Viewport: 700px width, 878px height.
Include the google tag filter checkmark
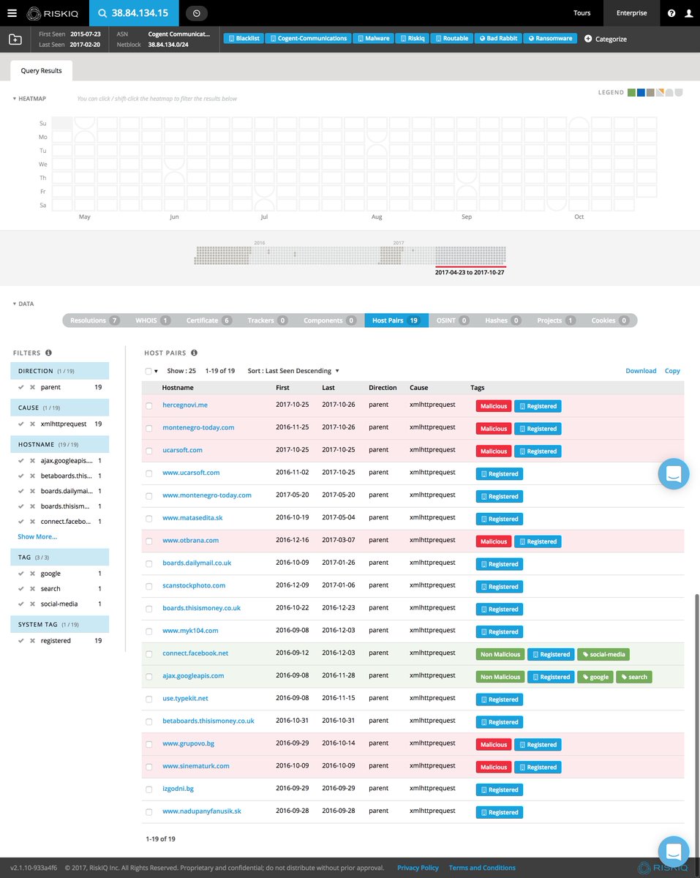coord(22,574)
